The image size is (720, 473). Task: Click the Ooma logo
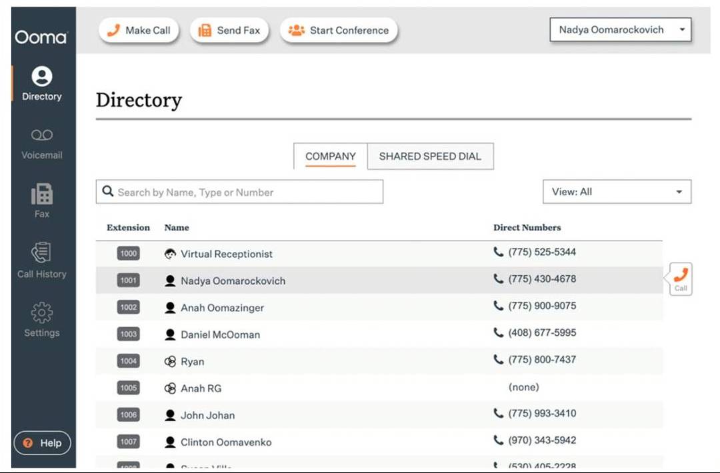41,37
